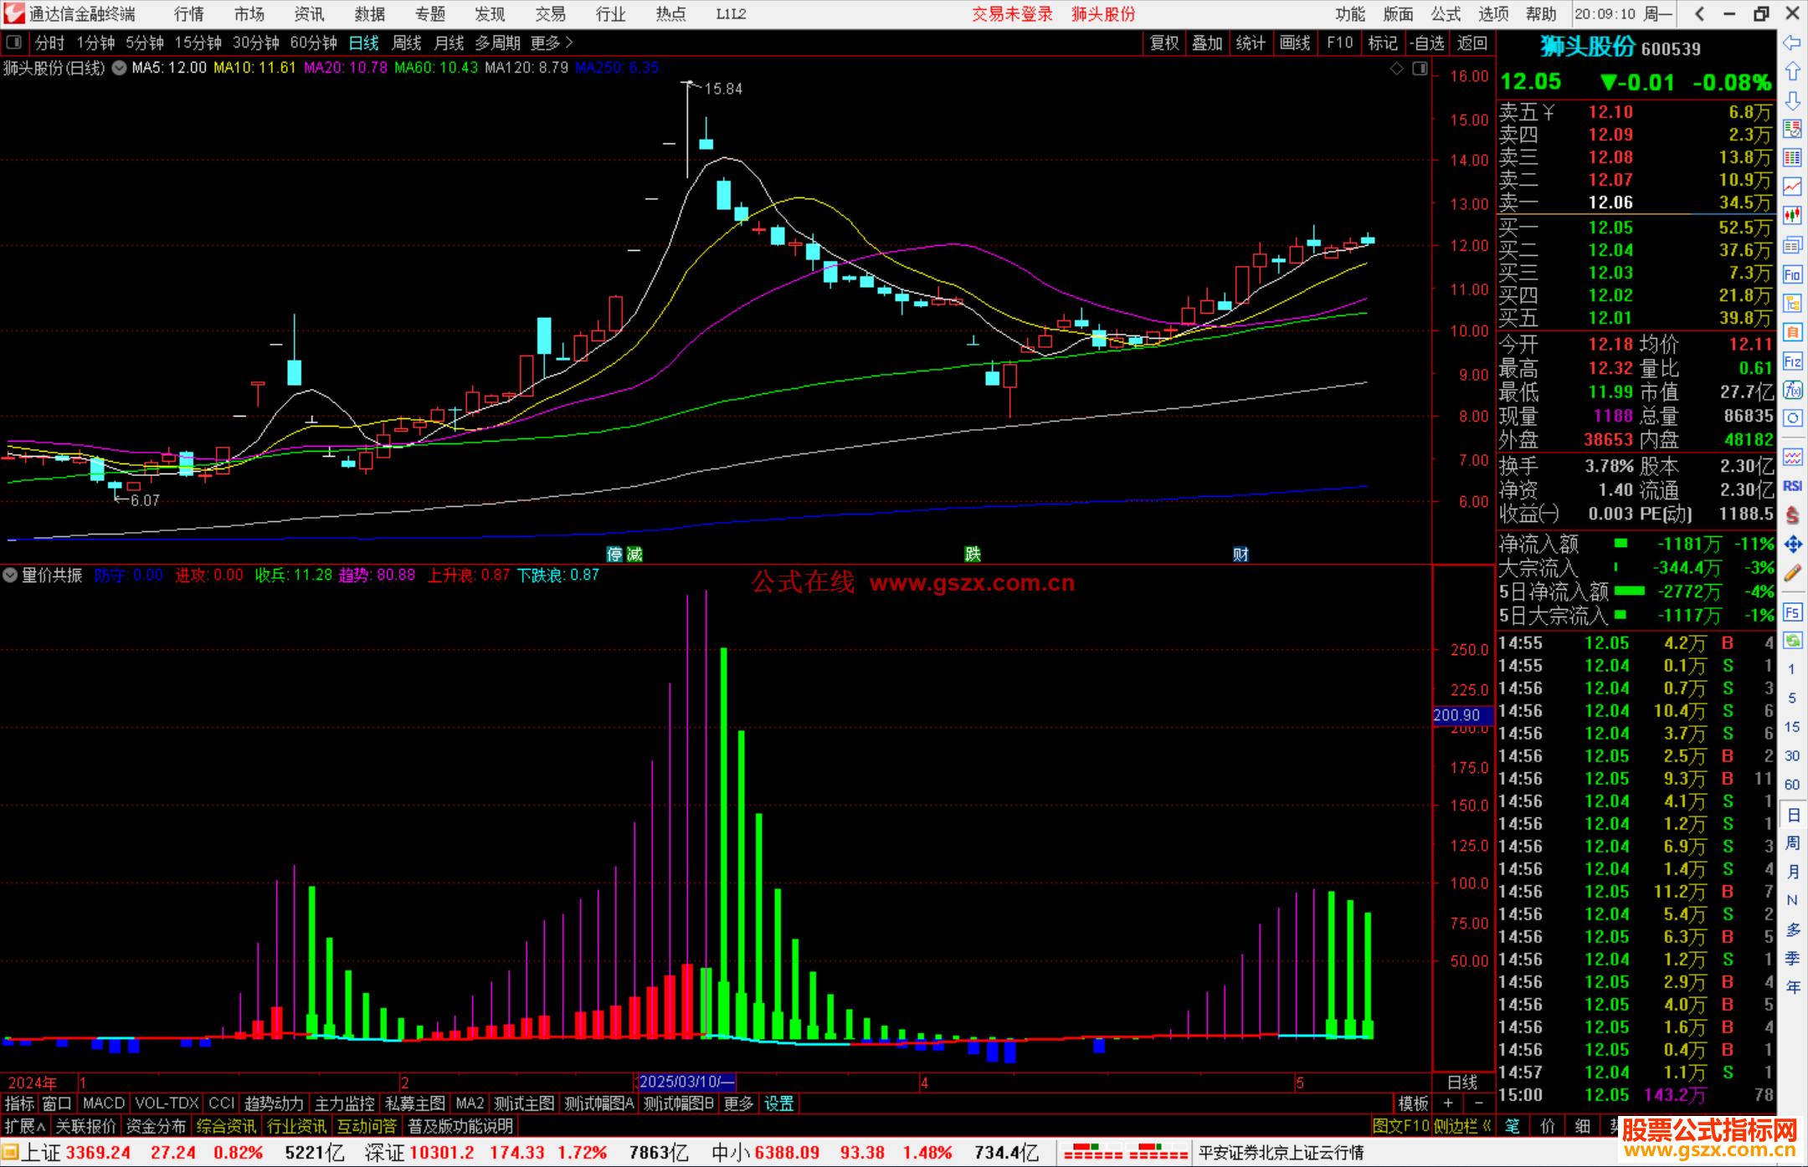Open the multi-window layout icon in sidebar
The width and height of the screenshot is (1808, 1167).
pyautogui.click(x=1792, y=245)
